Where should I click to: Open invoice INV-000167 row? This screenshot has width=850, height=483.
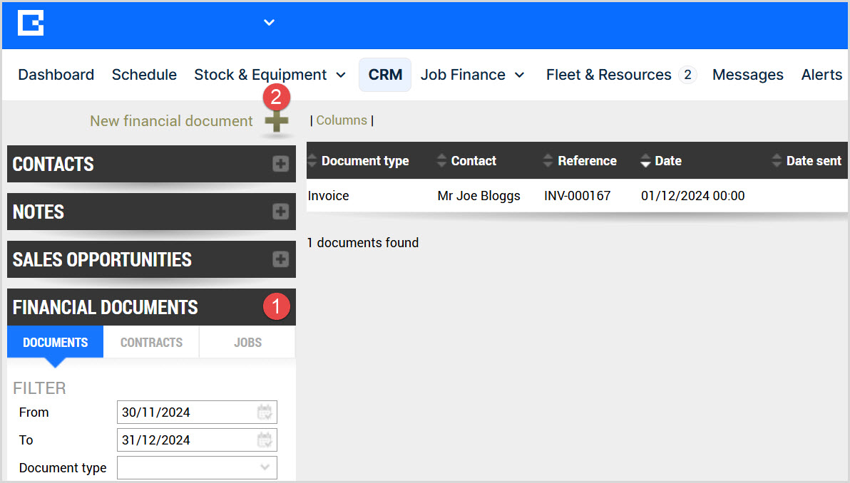tap(577, 196)
